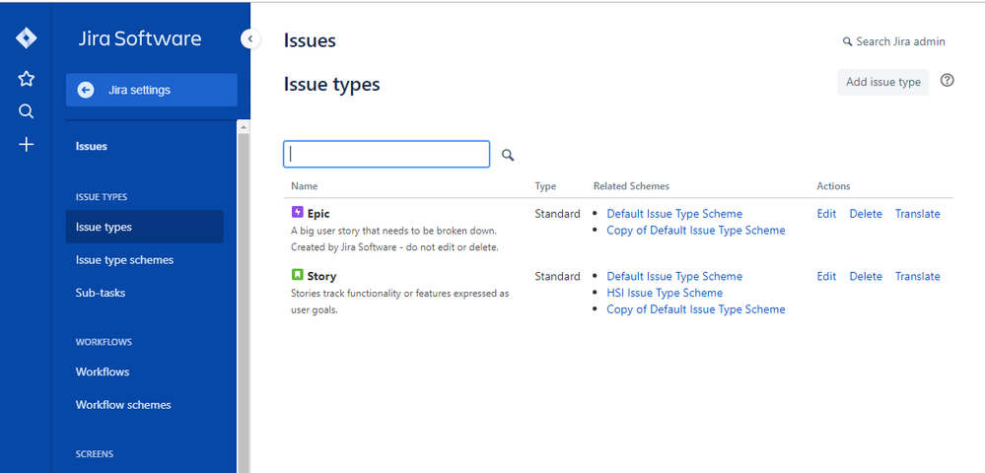Click the ISSUE TYPES section label
Image resolution: width=985 pixels, height=473 pixels.
[x=102, y=197]
